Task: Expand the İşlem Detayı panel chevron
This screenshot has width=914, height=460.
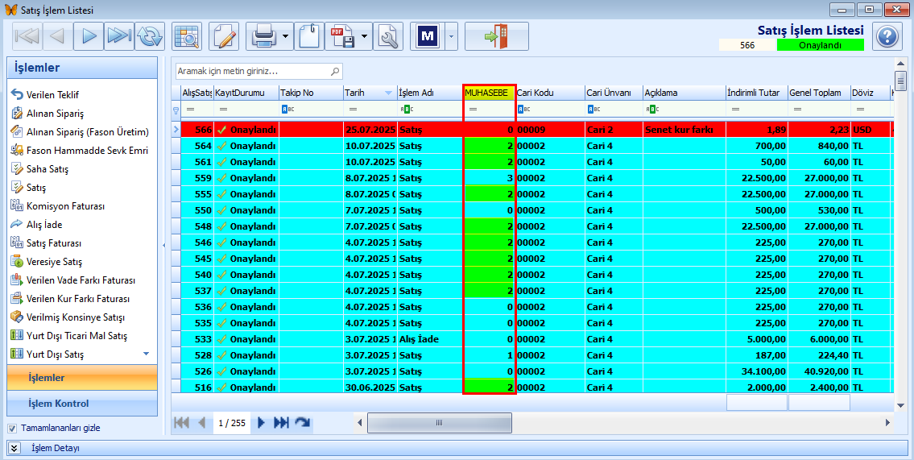Action: tap(14, 448)
